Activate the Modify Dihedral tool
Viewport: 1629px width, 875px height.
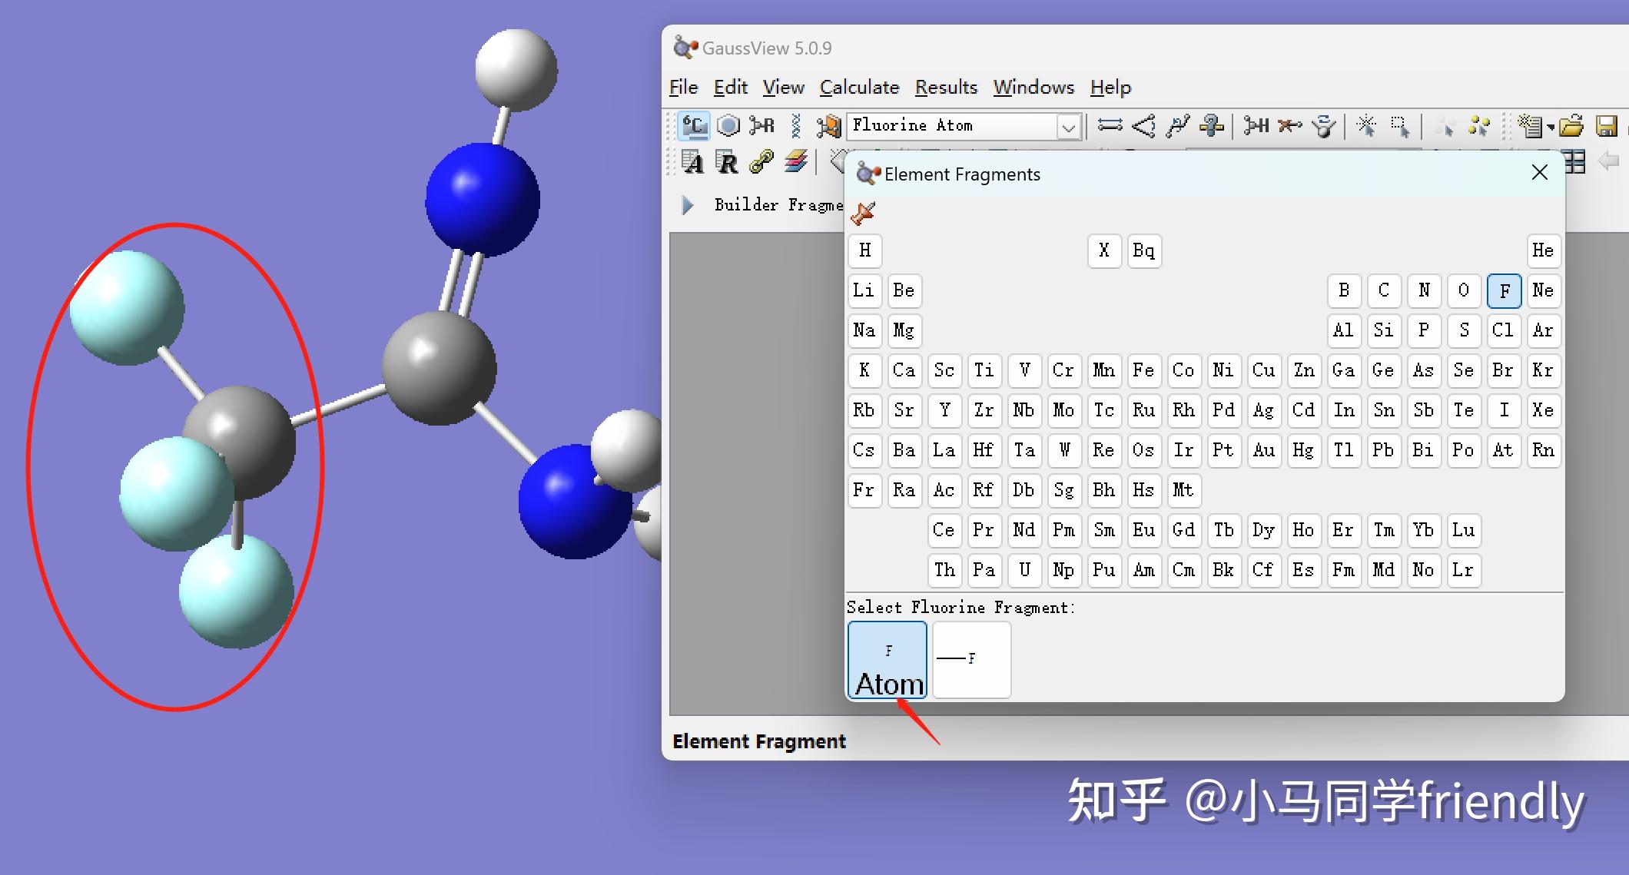[1178, 125]
